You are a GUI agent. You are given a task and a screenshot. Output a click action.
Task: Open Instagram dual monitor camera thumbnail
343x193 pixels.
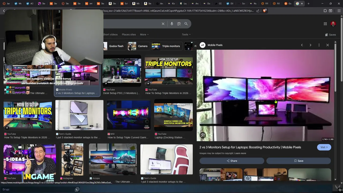pos(72,159)
